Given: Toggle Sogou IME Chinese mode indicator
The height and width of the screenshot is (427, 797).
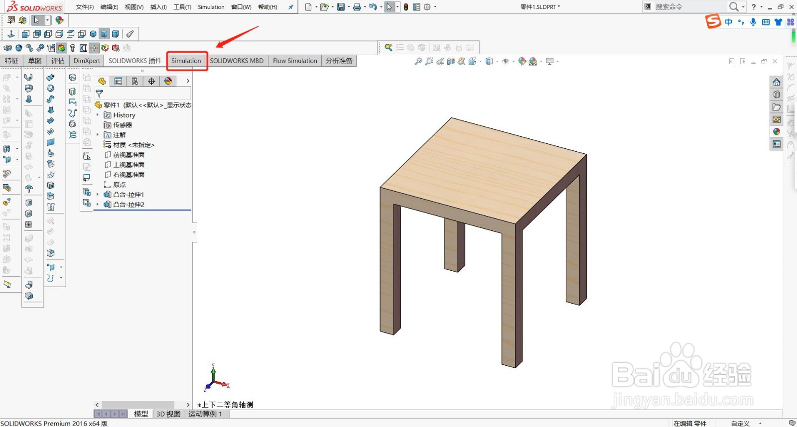Looking at the screenshot, I should coord(728,22).
